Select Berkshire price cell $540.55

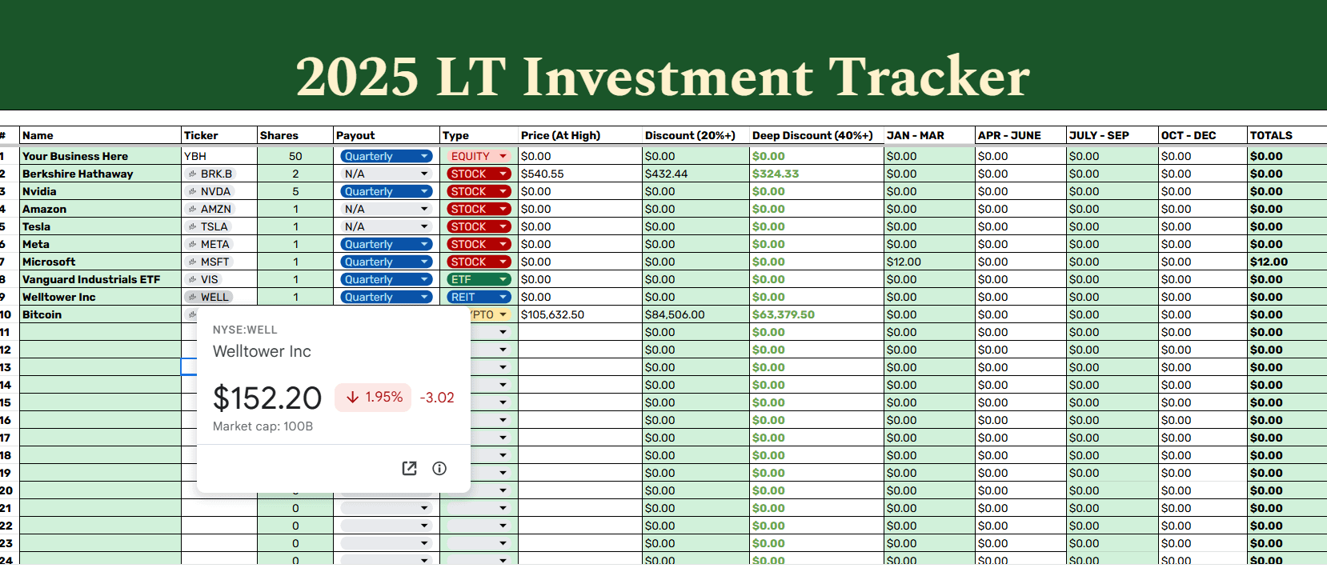580,174
